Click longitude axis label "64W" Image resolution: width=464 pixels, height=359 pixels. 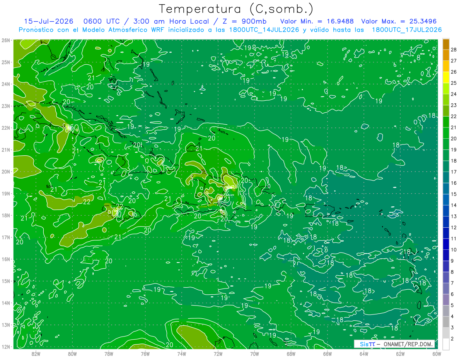click(363, 353)
